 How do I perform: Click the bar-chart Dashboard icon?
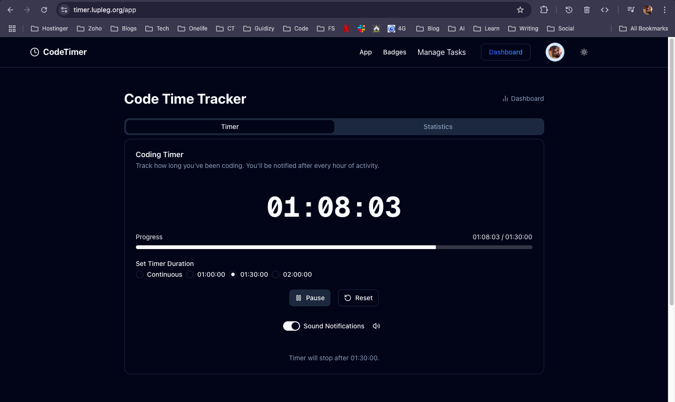(x=505, y=99)
